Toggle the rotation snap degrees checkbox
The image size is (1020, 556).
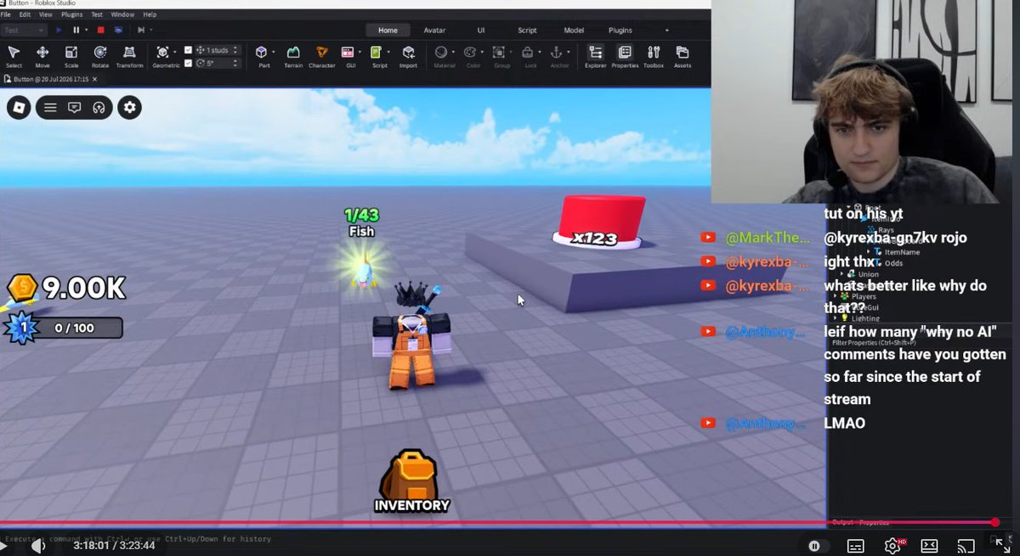[189, 63]
